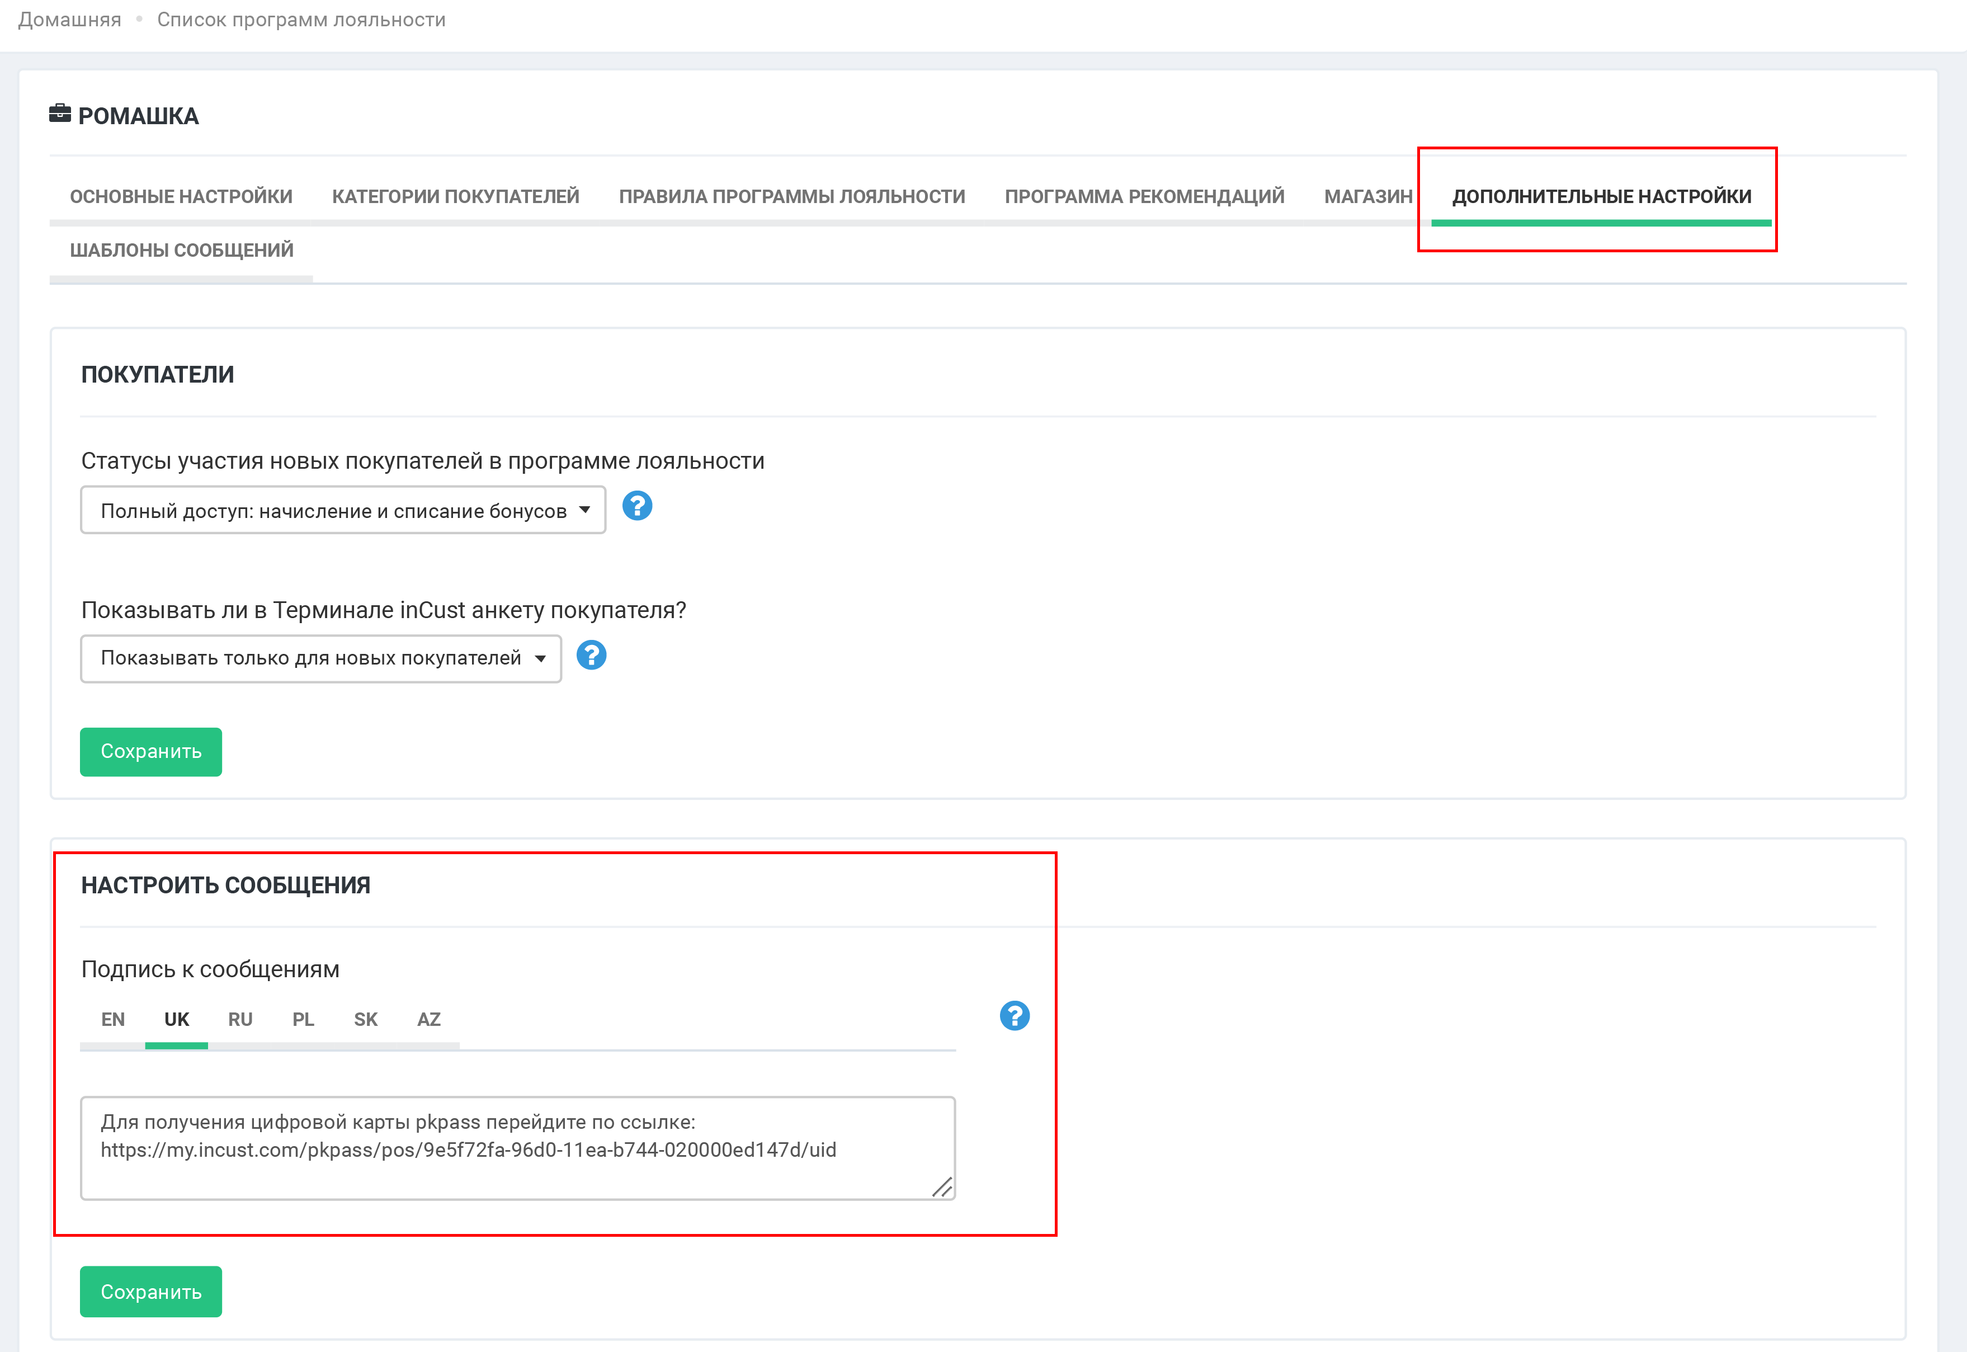Switch to КАТЕГОРИИ ПОКУПАТЕЛЕЙ tab
This screenshot has width=1967, height=1352.
tap(456, 196)
